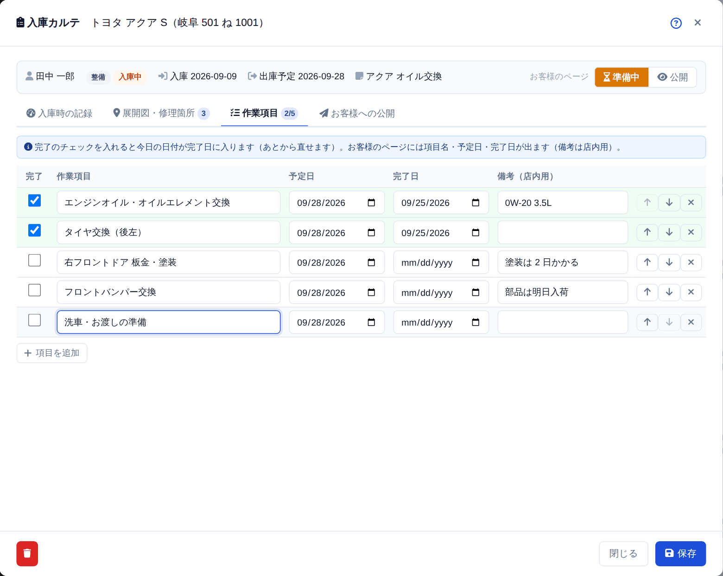Uncheck 完了 for タイヤ交換（後左）
The image size is (723, 576).
(35, 230)
